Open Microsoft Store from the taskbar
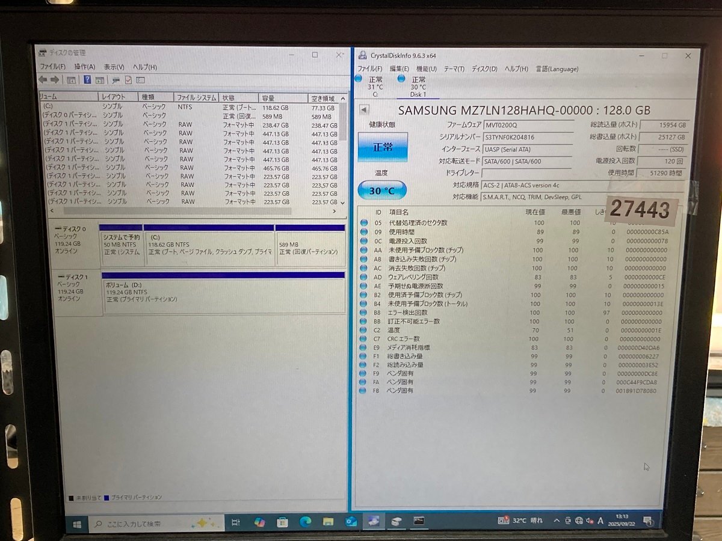Screen dimensions: 722x541 tap(282, 522)
